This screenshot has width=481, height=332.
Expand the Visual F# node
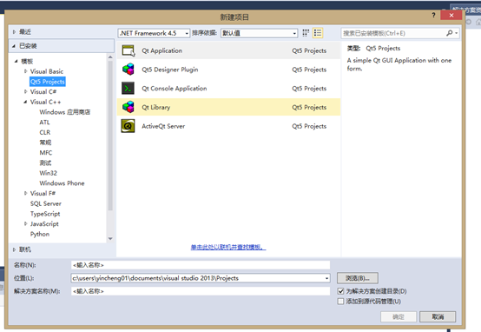(x=25, y=193)
